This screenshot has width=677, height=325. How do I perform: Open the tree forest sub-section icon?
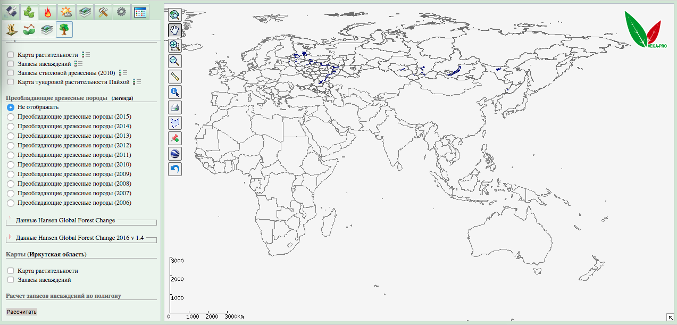pyautogui.click(x=64, y=30)
